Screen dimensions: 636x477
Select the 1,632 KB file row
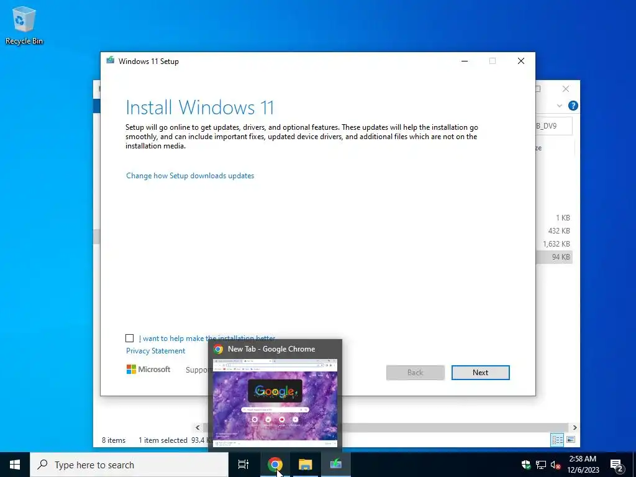(554, 243)
